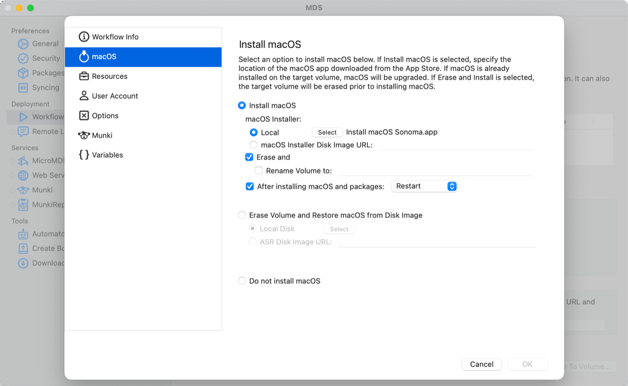
Task: Click the Automaton robot icon under Tools
Action: pos(23,234)
